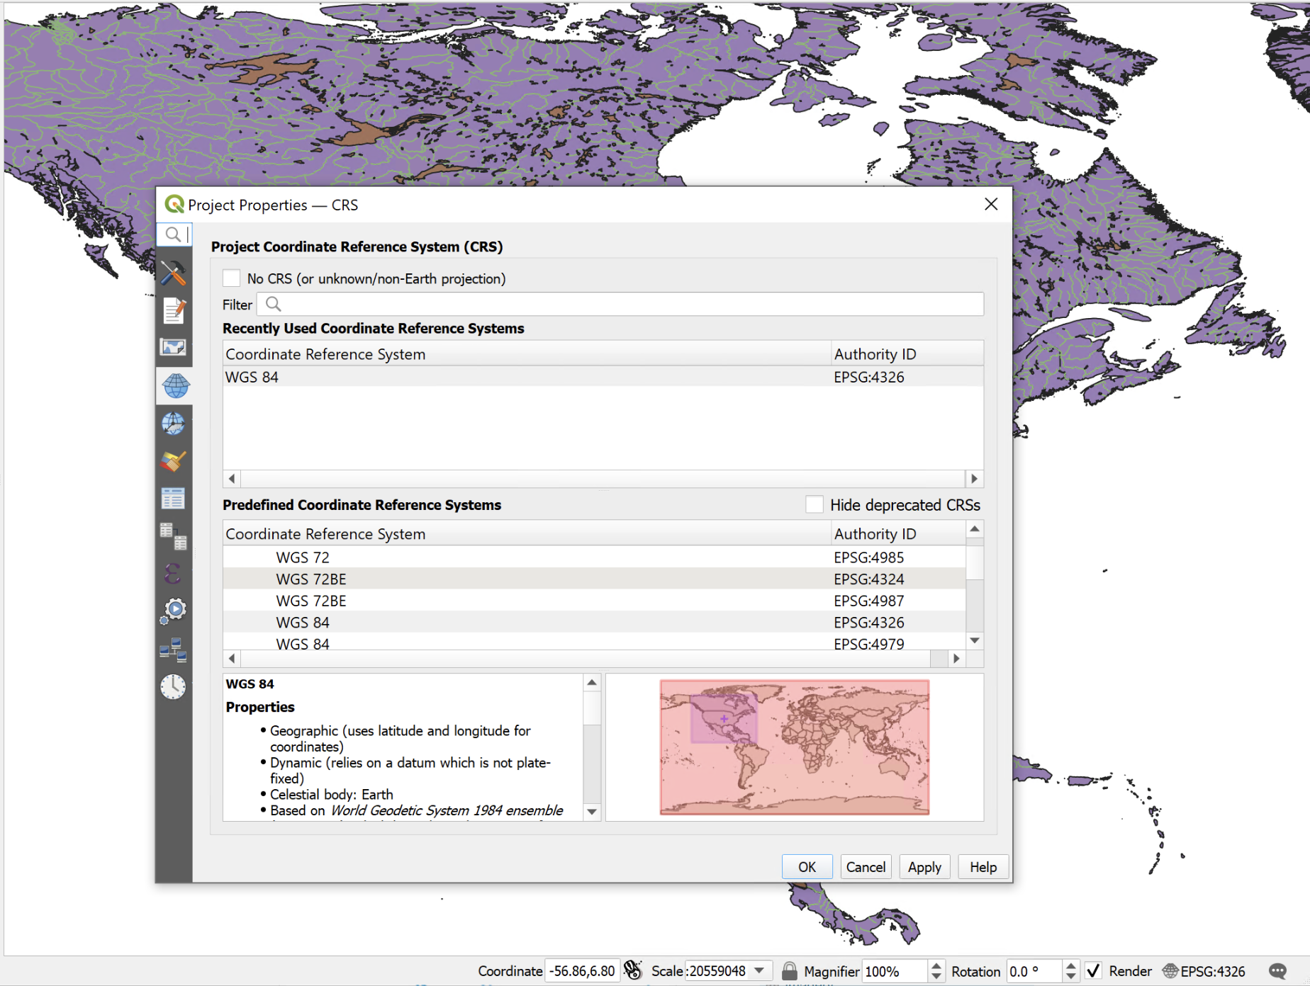Viewport: 1310px width, 986px height.
Task: Open the Scale dropdown in the status bar
Action: tap(761, 971)
